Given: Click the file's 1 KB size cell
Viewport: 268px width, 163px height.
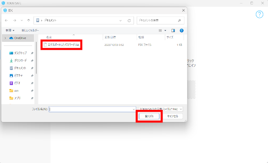Looking at the screenshot, I should [x=179, y=45].
